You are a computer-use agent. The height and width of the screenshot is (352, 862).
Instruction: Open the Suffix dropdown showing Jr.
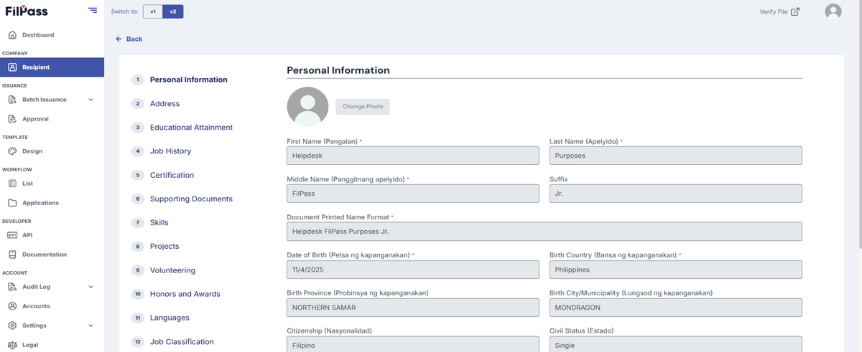click(676, 194)
